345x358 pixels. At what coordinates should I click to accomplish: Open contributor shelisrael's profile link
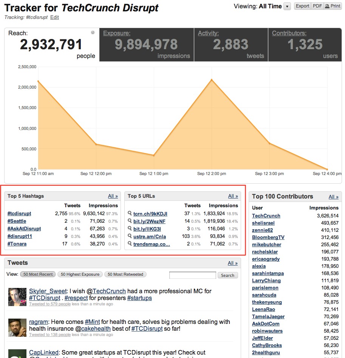pos(263,223)
